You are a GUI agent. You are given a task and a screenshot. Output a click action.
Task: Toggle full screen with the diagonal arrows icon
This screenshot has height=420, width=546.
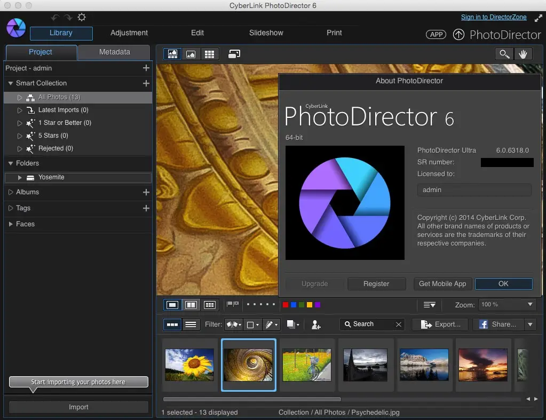click(538, 18)
